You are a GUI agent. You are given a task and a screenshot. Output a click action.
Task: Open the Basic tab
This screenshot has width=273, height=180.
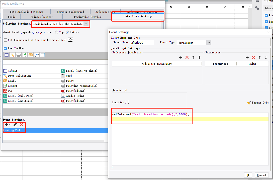[12, 17]
